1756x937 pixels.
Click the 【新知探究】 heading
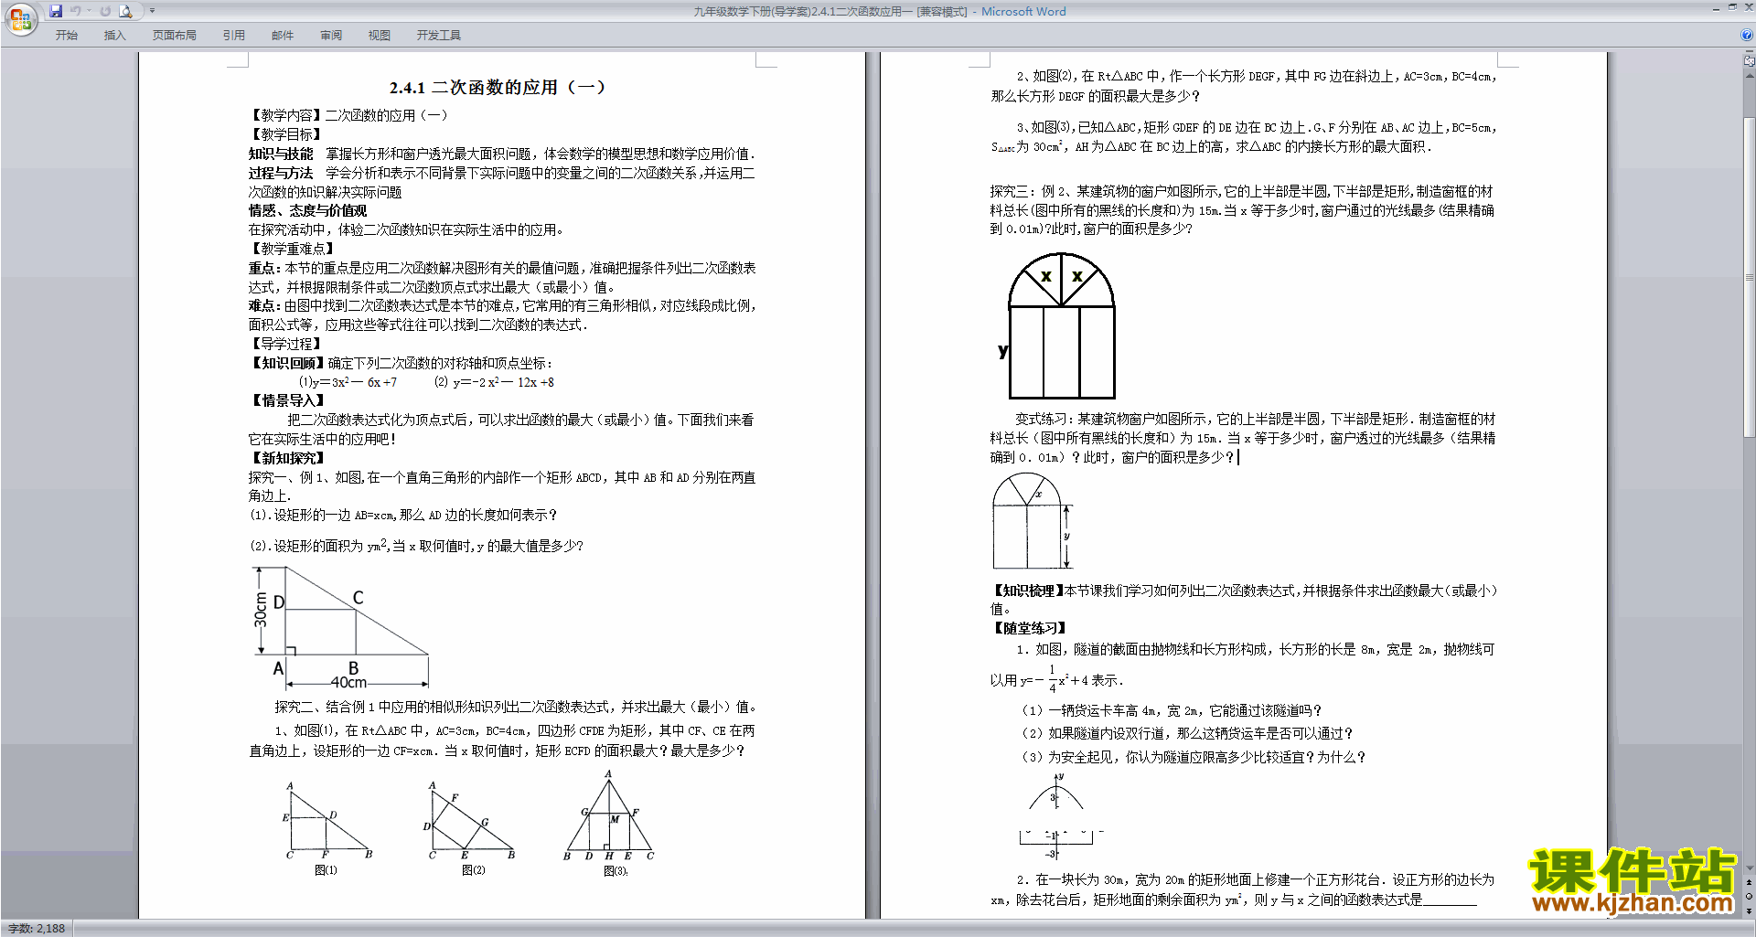pos(286,458)
